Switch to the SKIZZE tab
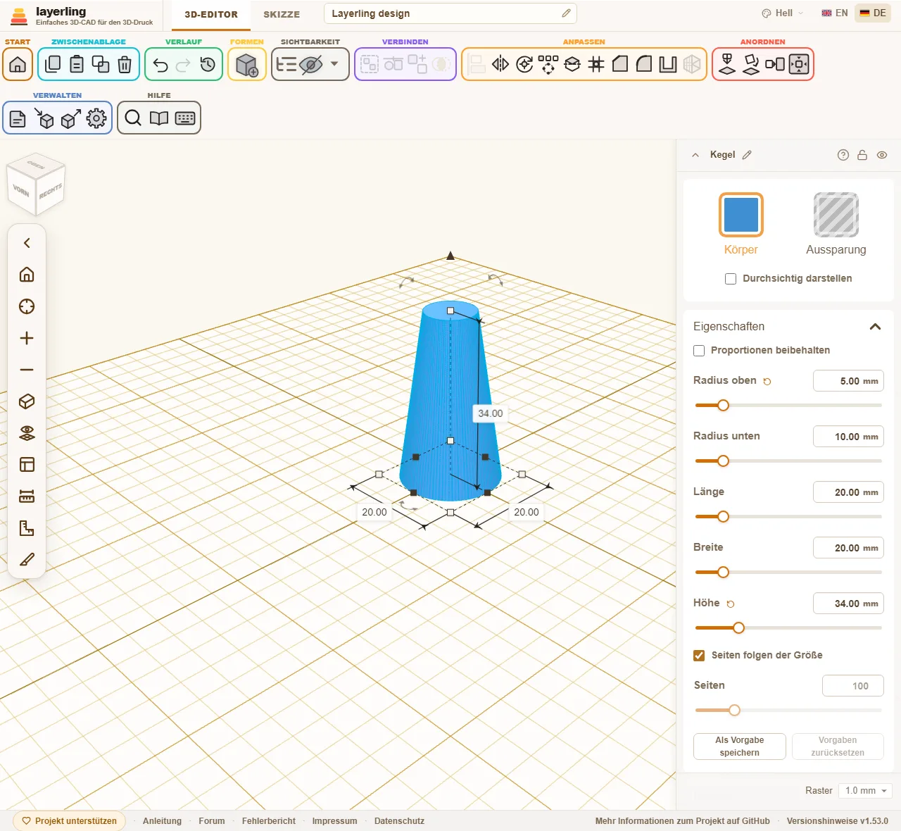 tap(282, 15)
